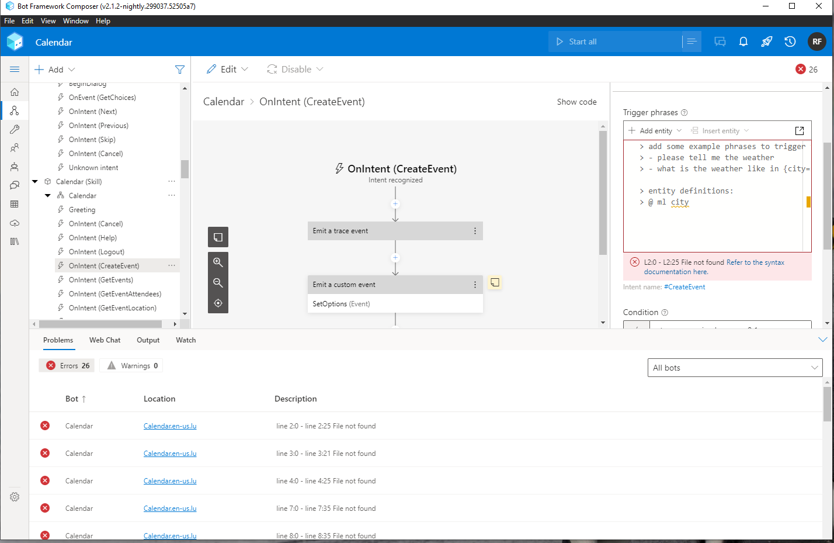This screenshot has height=543, width=834.
Task: Enable the filter in the dialogs panel
Action: (x=179, y=69)
